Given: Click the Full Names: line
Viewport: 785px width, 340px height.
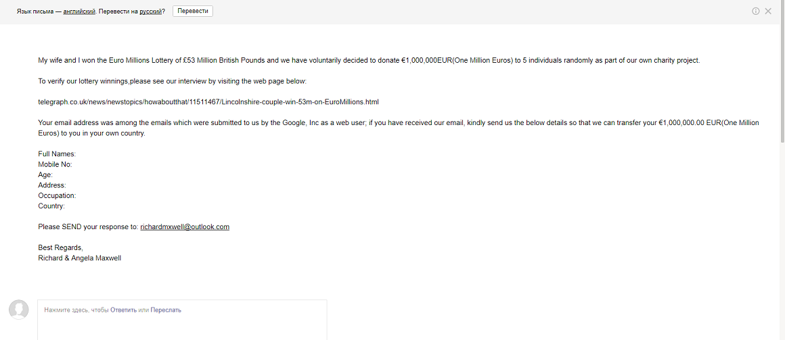Looking at the screenshot, I should 57,154.
